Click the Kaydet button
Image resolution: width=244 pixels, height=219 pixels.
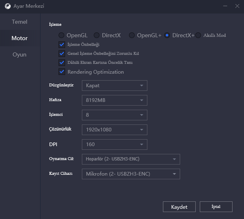tap(179, 207)
